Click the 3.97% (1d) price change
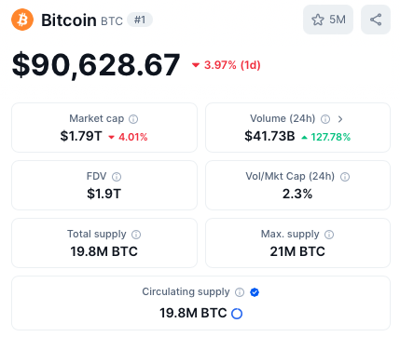400x337 pixels. click(227, 65)
